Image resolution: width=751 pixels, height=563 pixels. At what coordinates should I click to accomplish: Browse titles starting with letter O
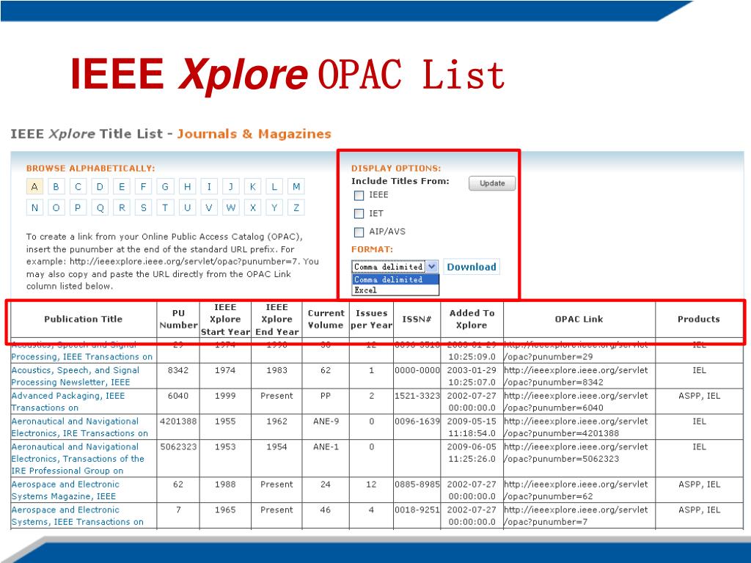click(56, 207)
